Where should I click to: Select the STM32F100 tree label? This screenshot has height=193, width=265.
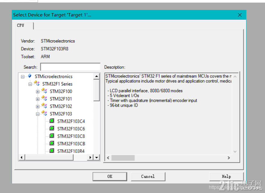pyautogui.click(x=61, y=91)
